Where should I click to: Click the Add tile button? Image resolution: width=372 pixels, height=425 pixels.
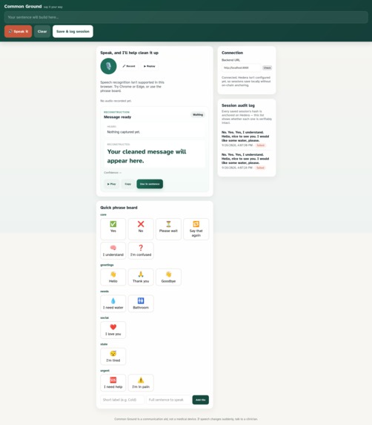(x=201, y=400)
